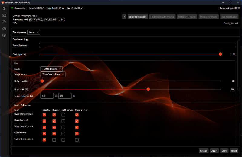Open the monitoring sliders sidebar icon
The height and width of the screenshot is (157, 242).
4,15
